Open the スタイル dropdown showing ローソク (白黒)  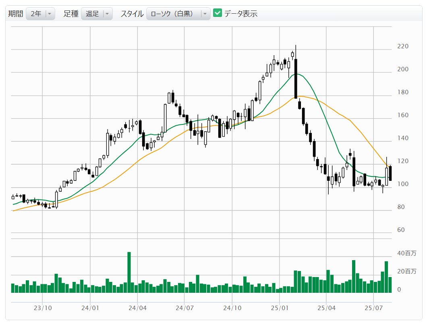click(178, 14)
